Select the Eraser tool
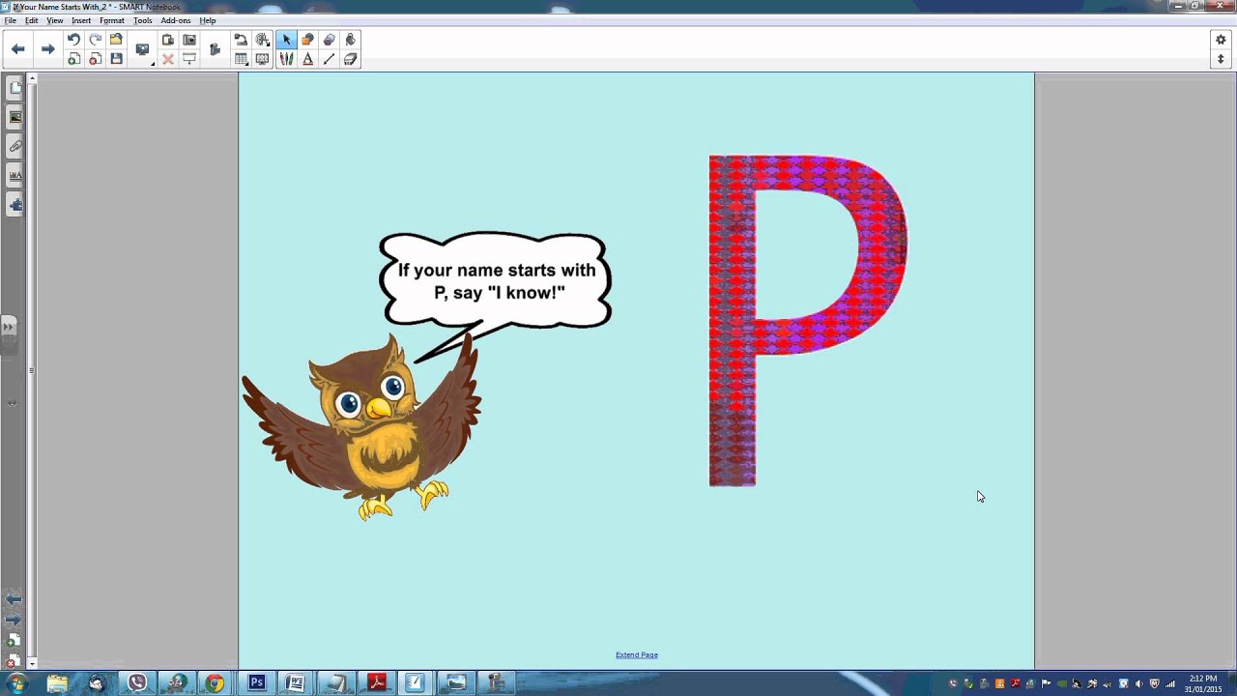This screenshot has height=696, width=1237. (350, 59)
